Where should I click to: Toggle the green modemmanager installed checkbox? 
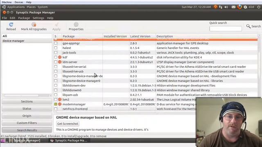click(x=56, y=104)
